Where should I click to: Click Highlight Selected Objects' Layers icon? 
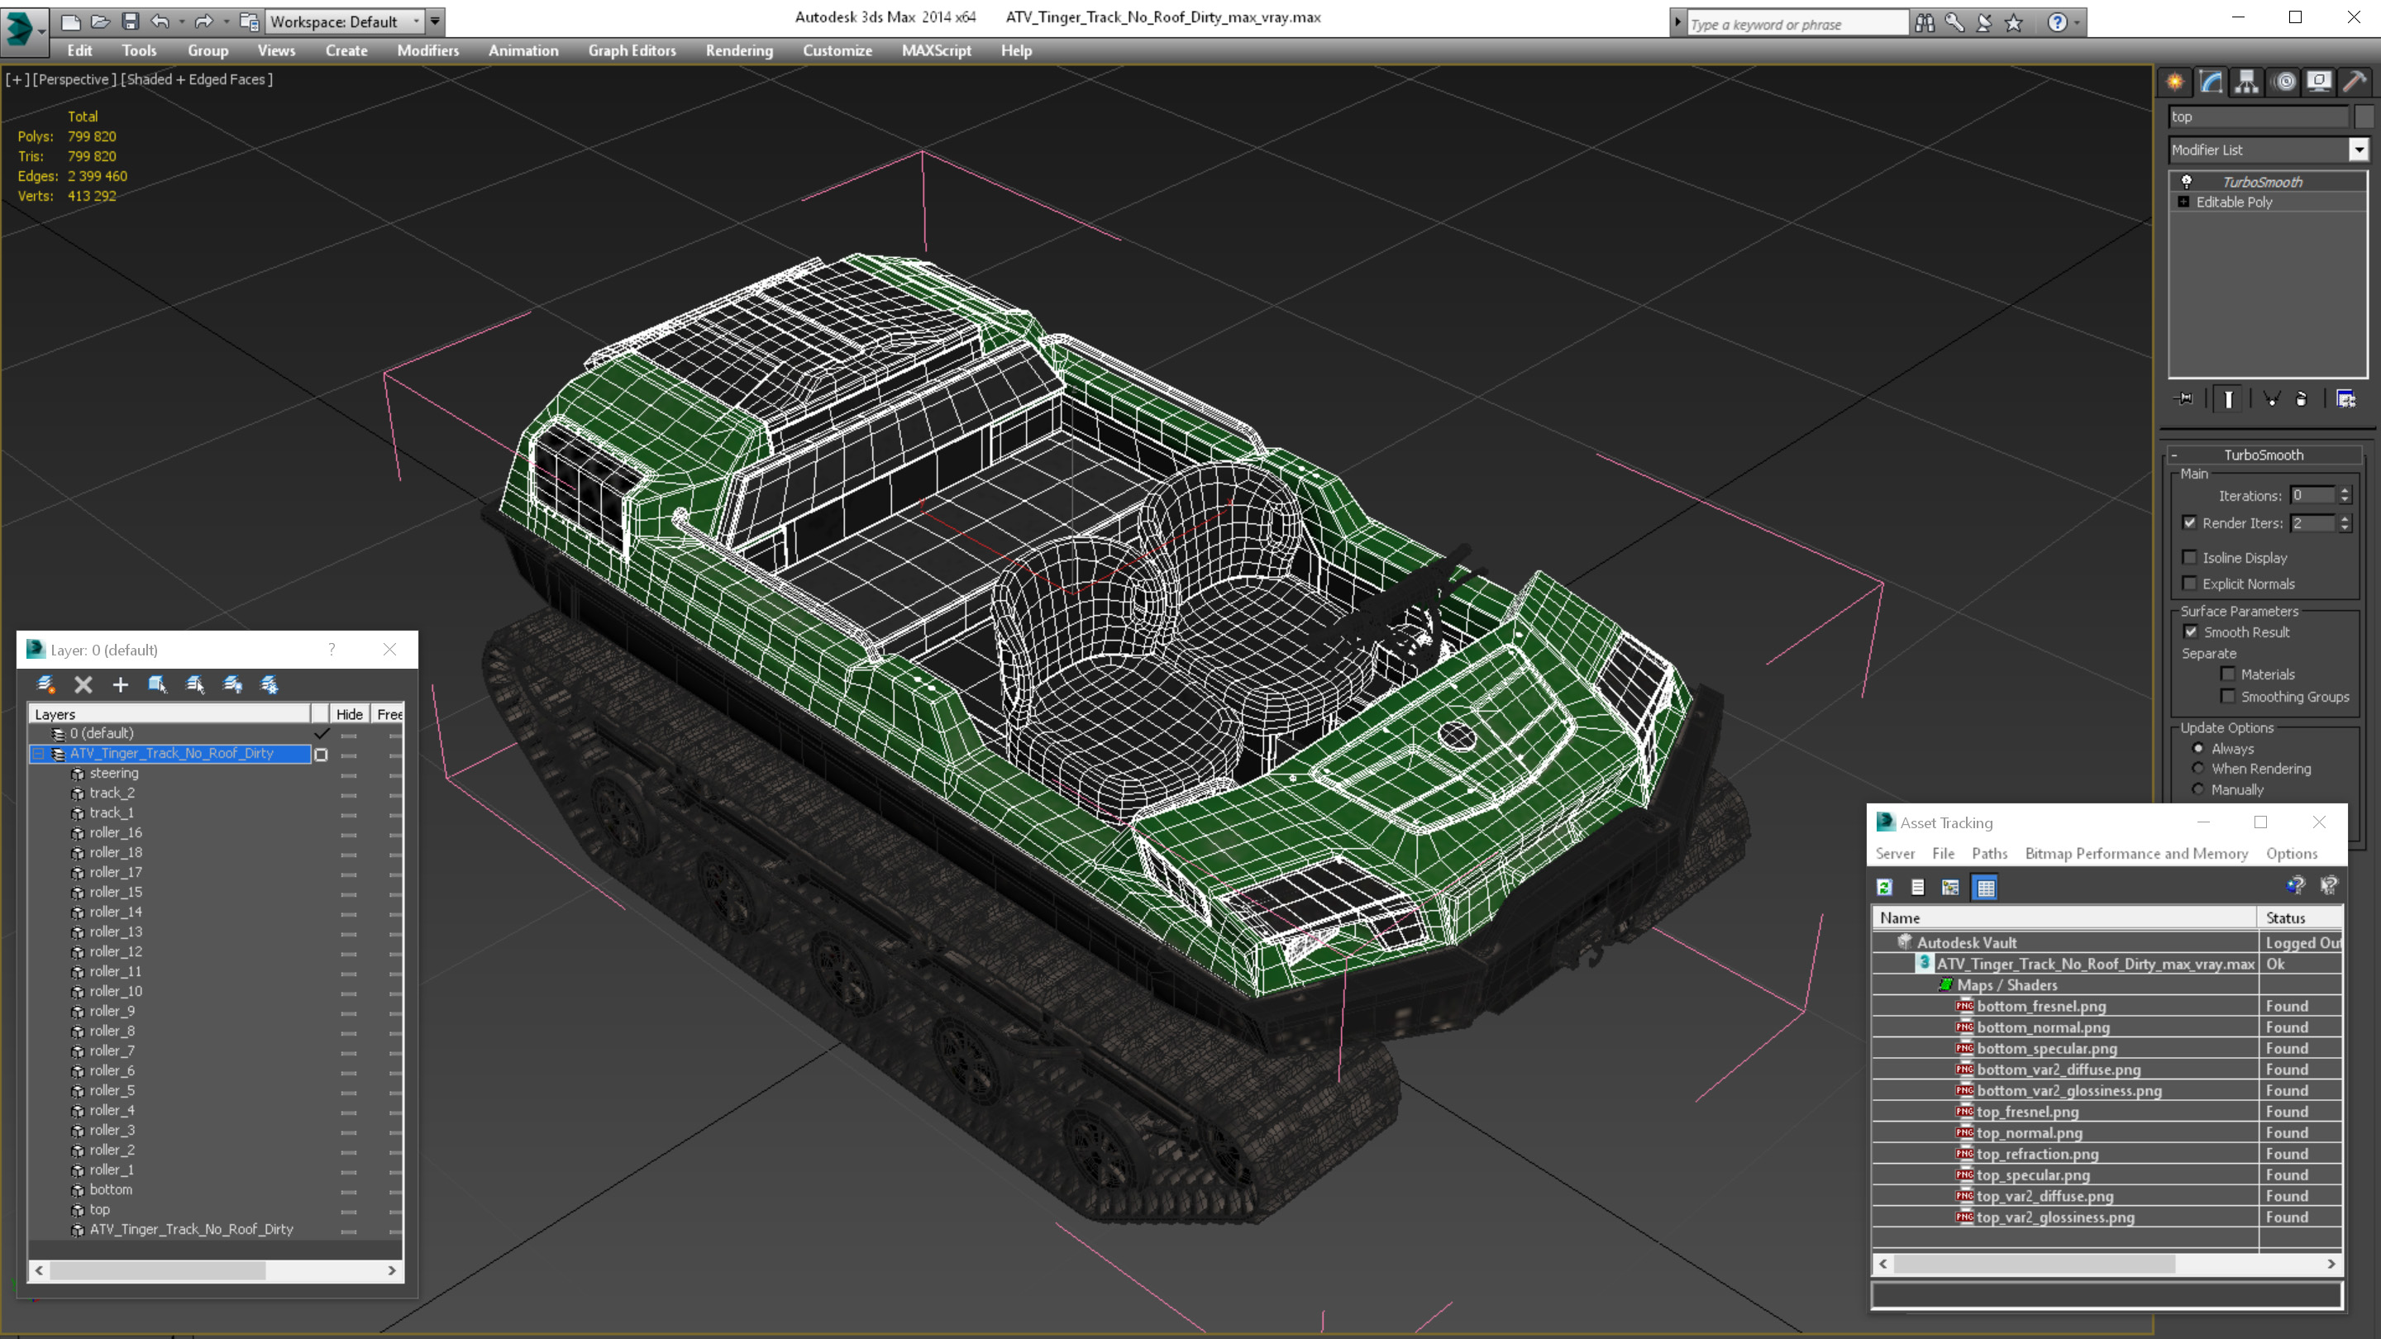click(195, 684)
